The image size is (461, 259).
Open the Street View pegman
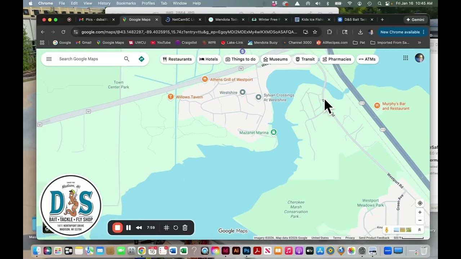click(x=387, y=230)
